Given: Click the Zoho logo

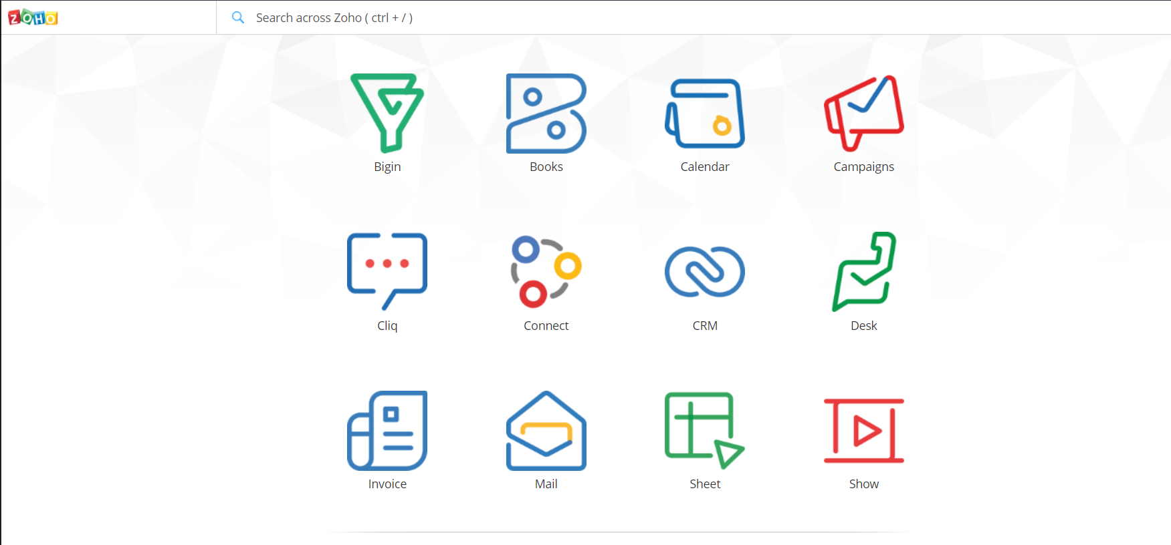Looking at the screenshot, I should point(33,17).
